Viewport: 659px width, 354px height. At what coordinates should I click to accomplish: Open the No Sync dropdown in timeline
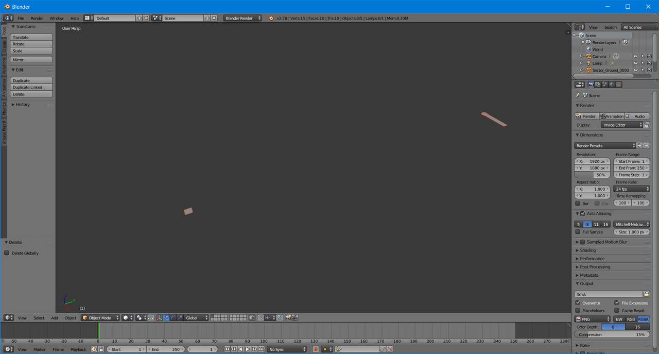tap(287, 349)
